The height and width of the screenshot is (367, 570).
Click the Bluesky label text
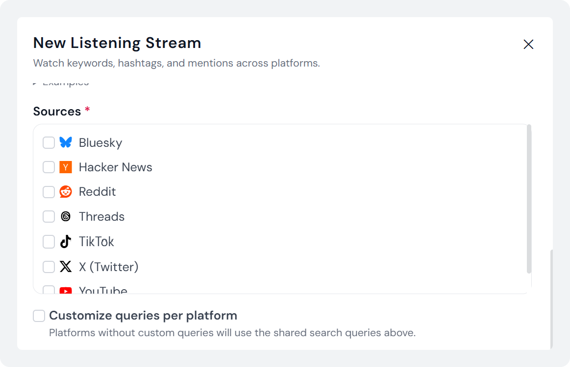click(x=100, y=143)
